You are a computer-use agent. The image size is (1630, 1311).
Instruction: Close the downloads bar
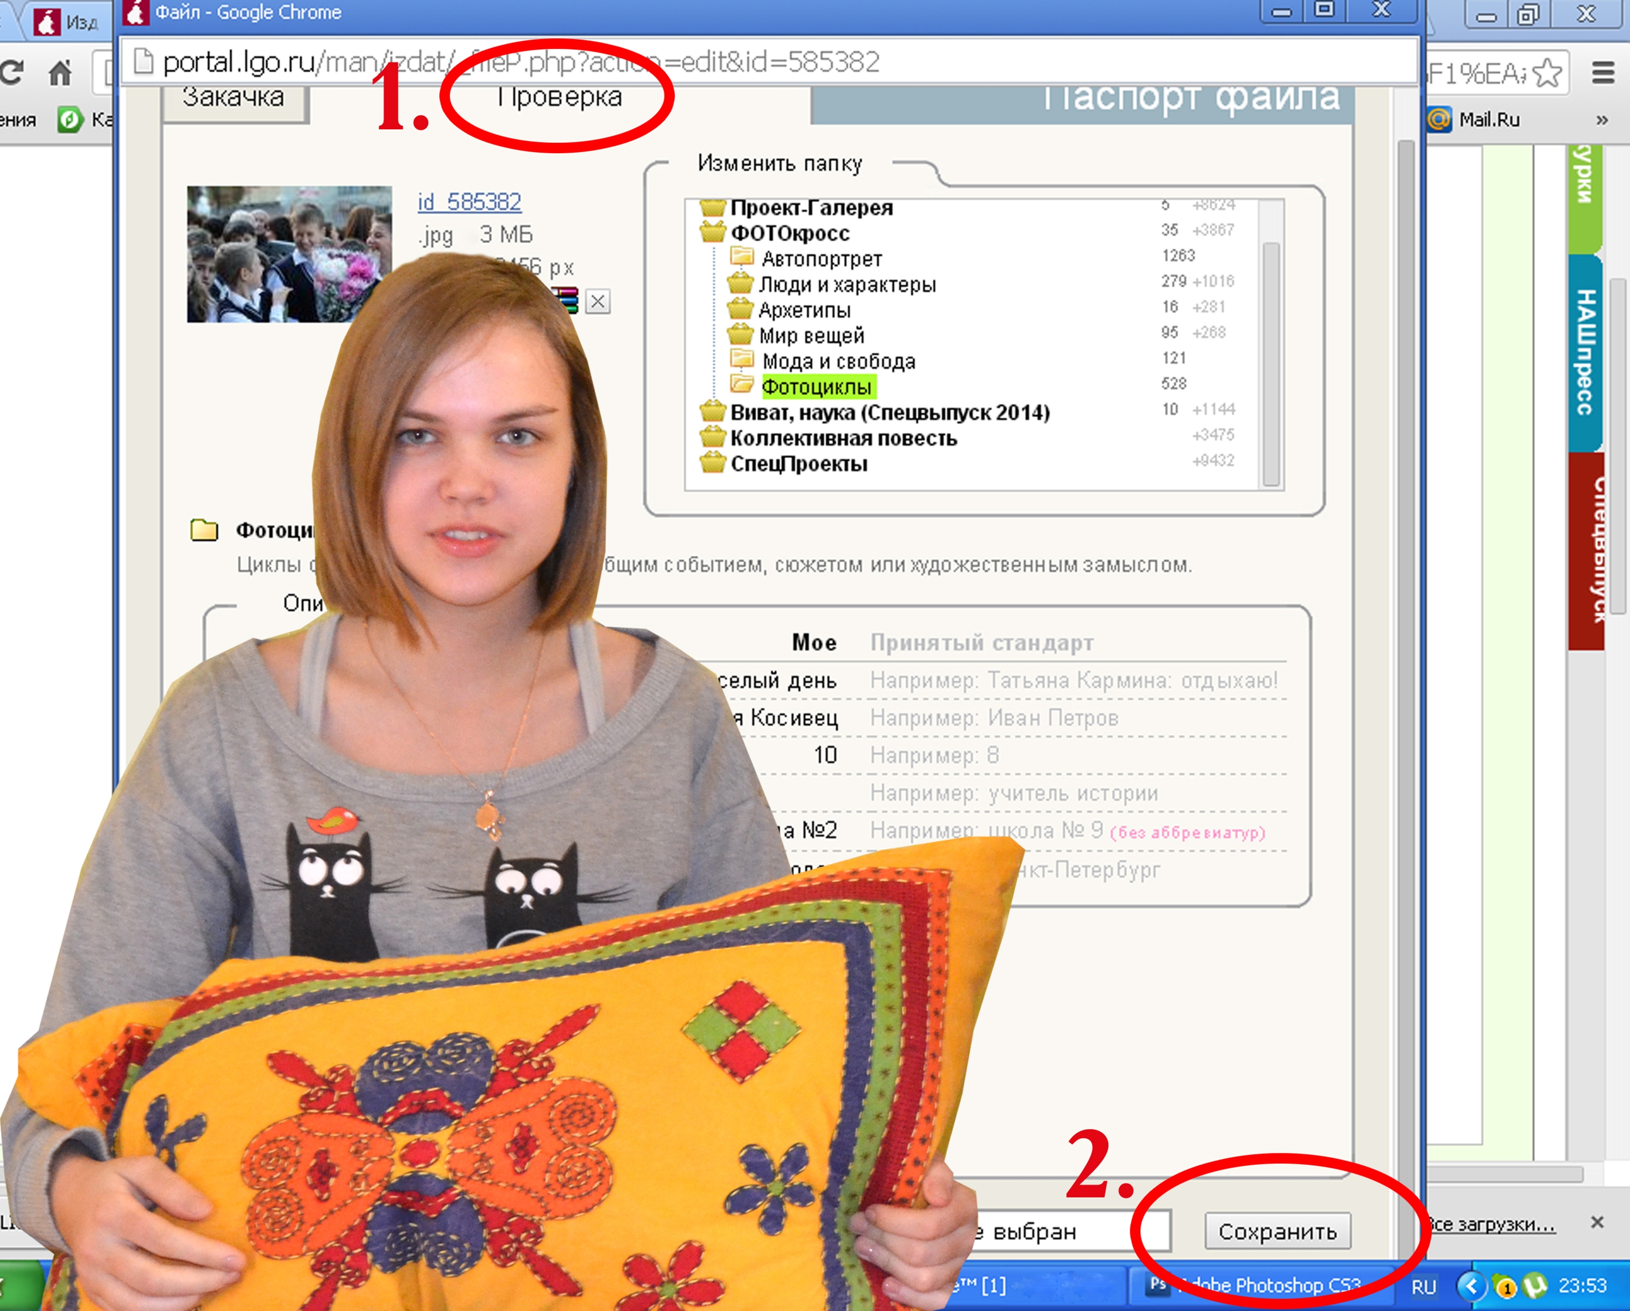coord(1597,1222)
